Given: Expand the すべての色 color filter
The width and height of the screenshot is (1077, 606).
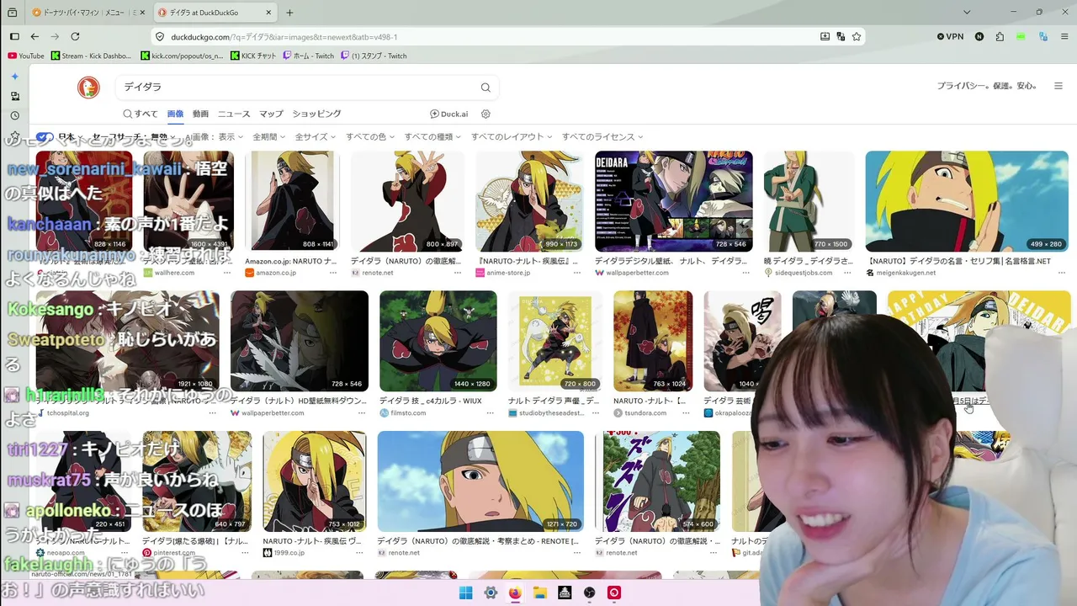Looking at the screenshot, I should coord(370,137).
